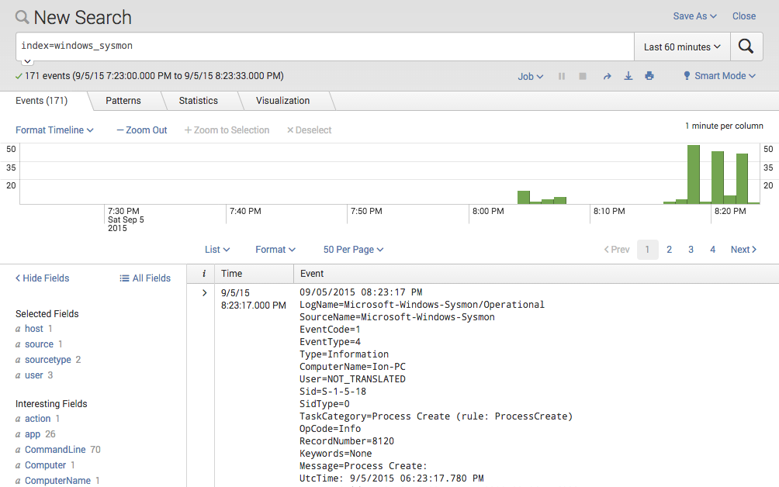
Task: Open the 50 Per Page dropdown
Action: (x=353, y=249)
